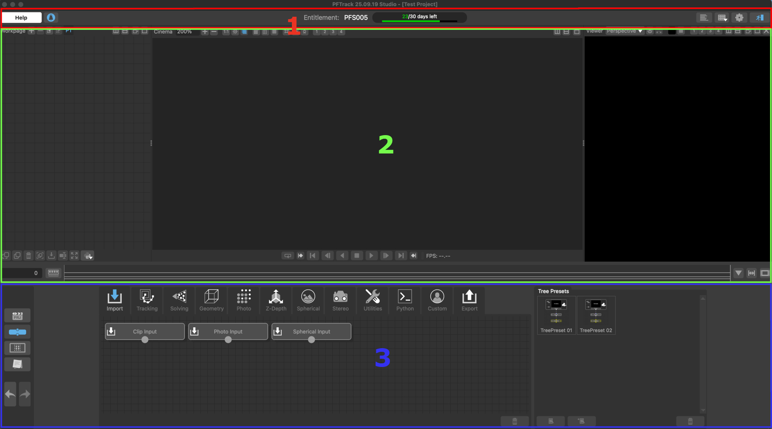Open the Export node tab
Image resolution: width=772 pixels, height=429 pixels.
click(469, 300)
